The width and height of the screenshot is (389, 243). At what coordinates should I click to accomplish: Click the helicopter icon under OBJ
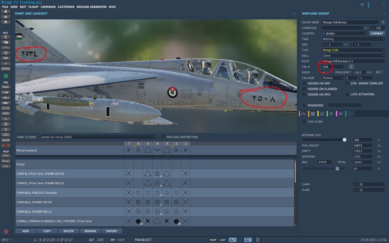[6, 91]
